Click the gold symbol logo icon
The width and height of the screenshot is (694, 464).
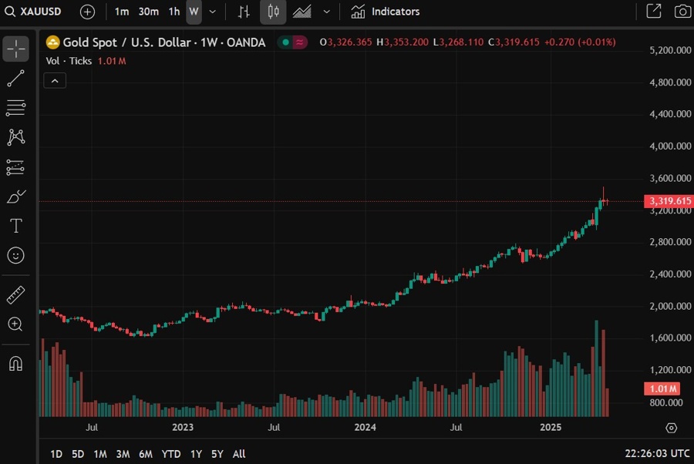coord(52,42)
